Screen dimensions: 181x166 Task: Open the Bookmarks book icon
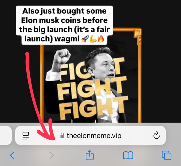(128, 155)
